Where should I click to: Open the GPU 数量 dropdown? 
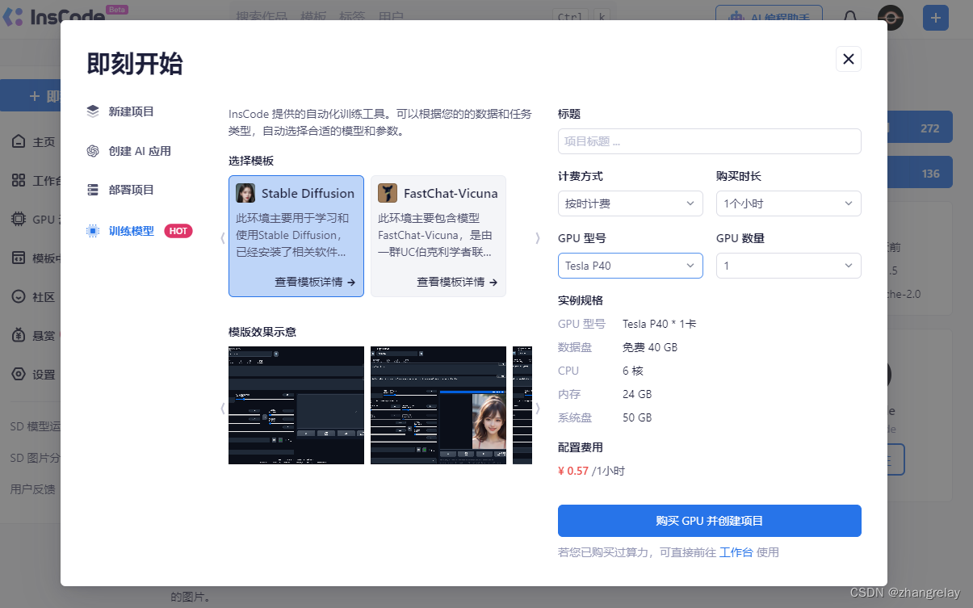[789, 266]
